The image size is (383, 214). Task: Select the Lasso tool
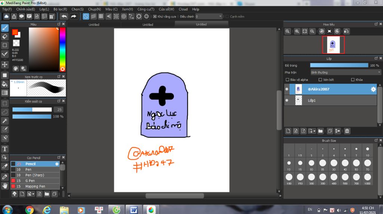(x=4, y=112)
